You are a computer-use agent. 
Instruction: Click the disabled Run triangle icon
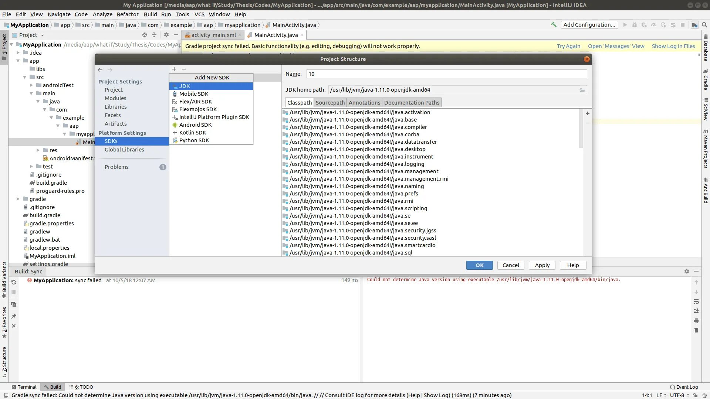point(625,25)
